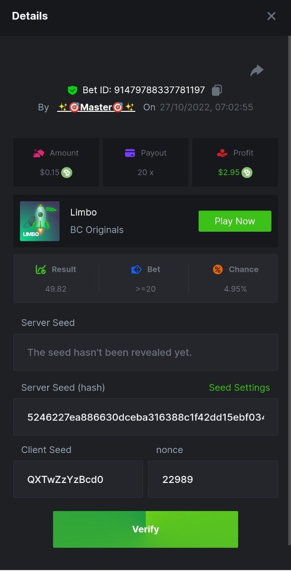Click the Server Seed field
The image size is (291, 571).
145,353
